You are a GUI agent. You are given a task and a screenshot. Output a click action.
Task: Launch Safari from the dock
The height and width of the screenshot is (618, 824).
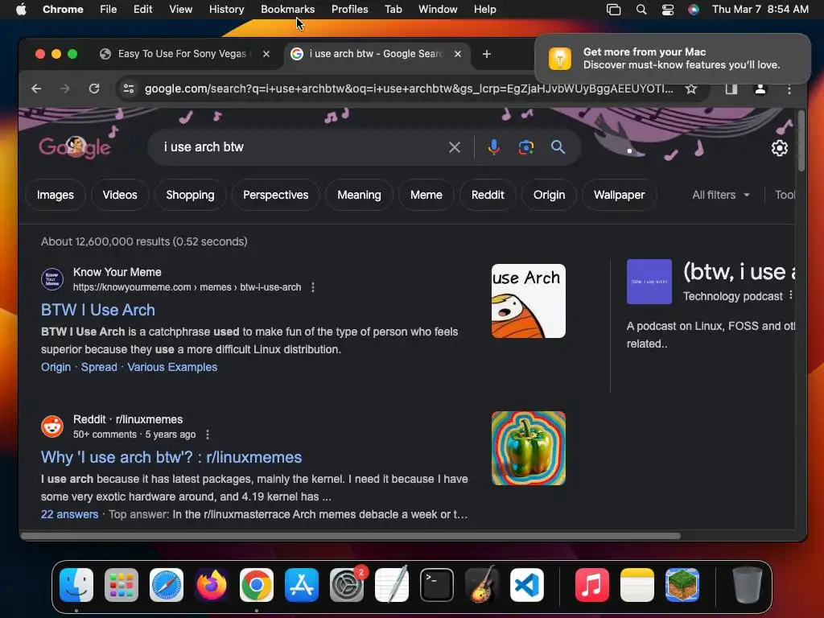point(167,585)
